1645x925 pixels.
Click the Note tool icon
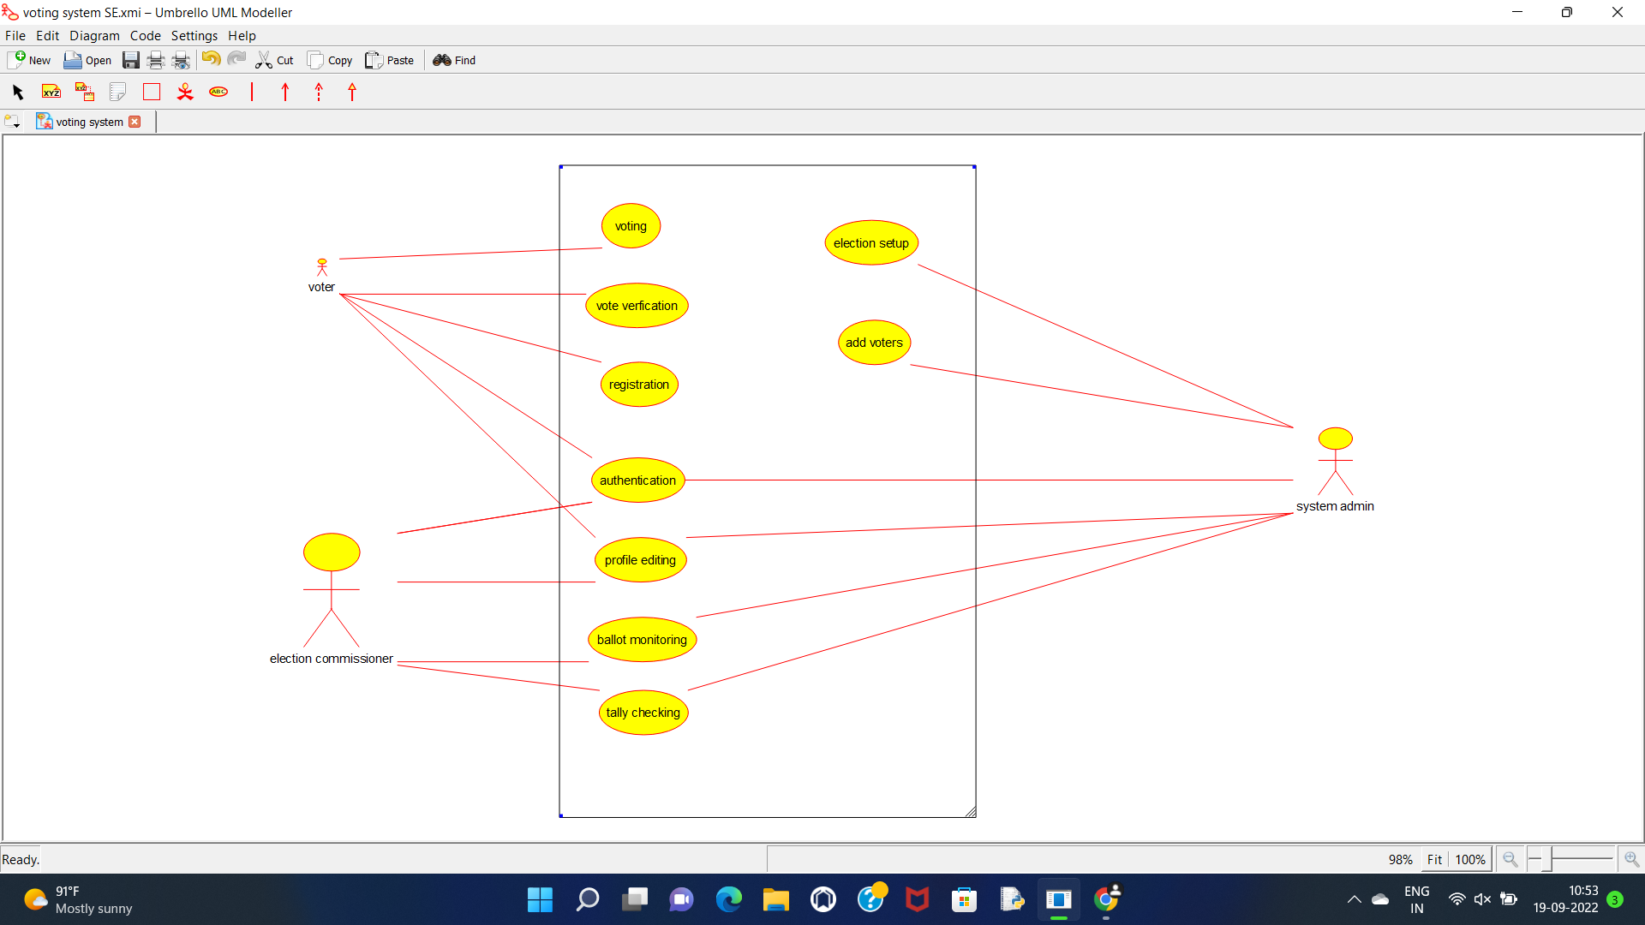coord(117,92)
